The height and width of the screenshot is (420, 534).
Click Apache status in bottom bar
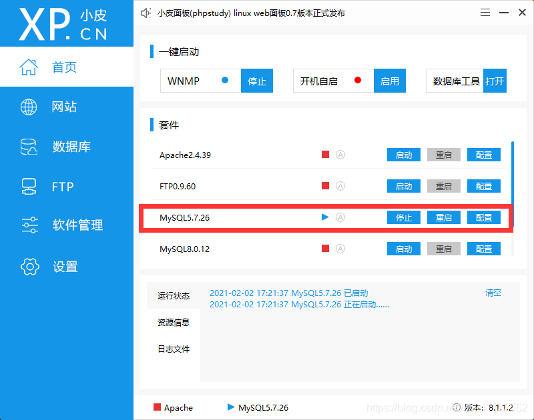coord(173,407)
